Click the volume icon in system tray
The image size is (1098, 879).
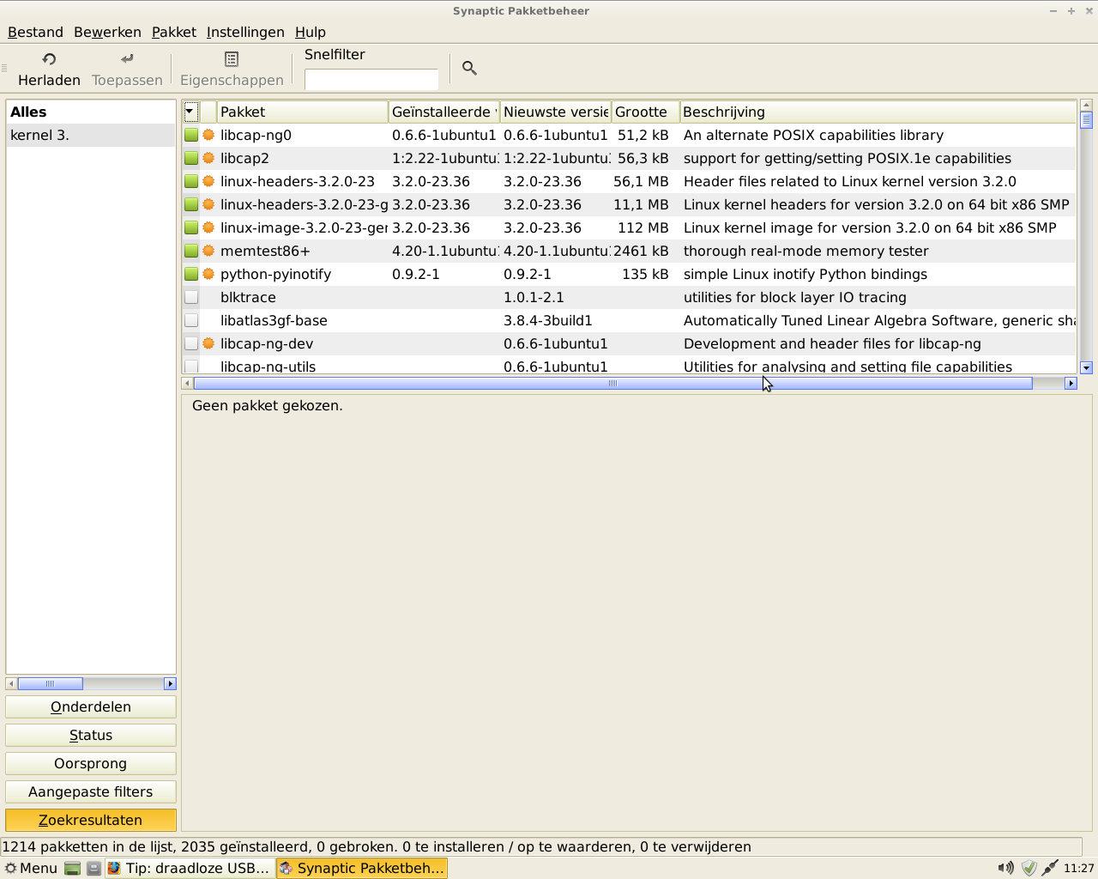[1005, 868]
